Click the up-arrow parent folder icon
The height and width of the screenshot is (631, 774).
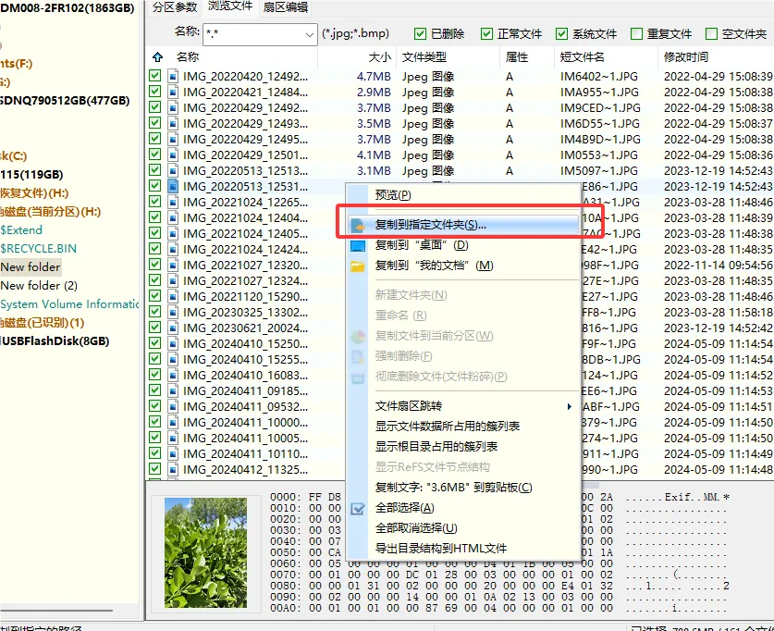point(157,57)
